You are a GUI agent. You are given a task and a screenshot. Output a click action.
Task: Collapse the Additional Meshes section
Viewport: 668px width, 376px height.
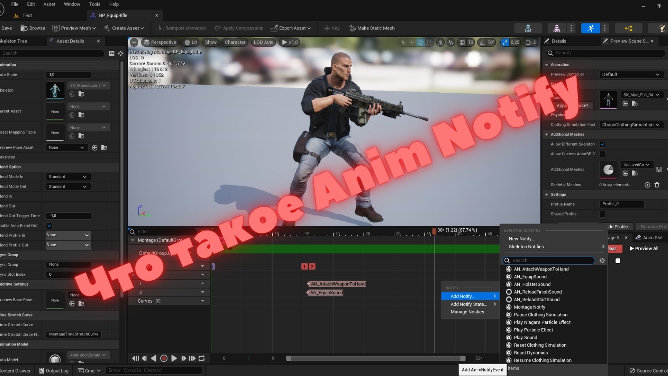point(547,134)
